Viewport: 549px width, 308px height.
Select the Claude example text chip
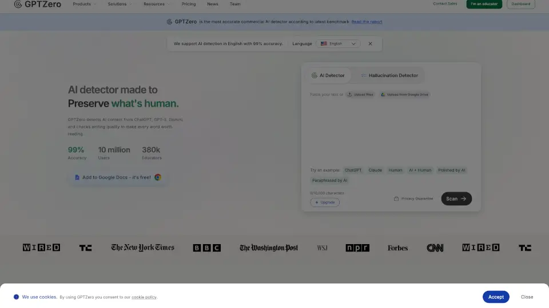click(x=375, y=170)
